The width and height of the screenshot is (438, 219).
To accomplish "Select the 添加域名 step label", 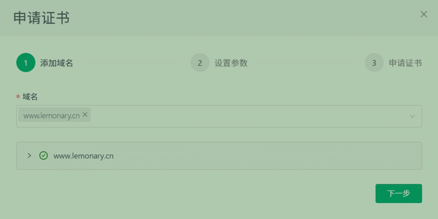I will pyautogui.click(x=56, y=63).
